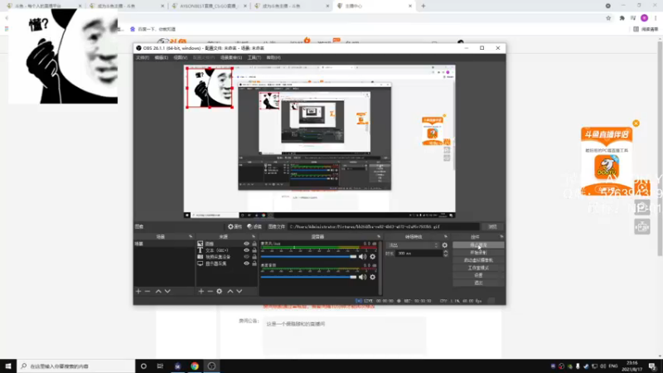Viewport: 663px width, 373px height.
Task: Enable 工作室模式 studio mode button
Action: tap(478, 268)
